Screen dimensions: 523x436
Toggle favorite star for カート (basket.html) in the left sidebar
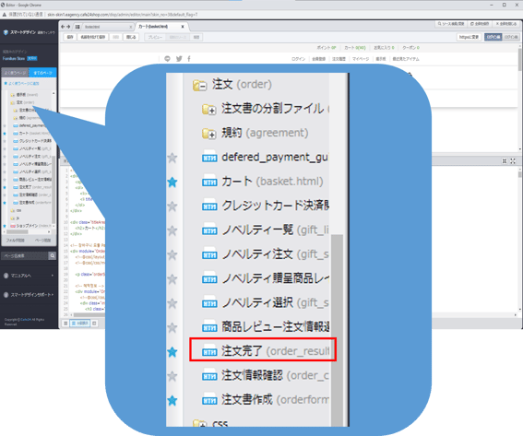[x=5, y=134]
